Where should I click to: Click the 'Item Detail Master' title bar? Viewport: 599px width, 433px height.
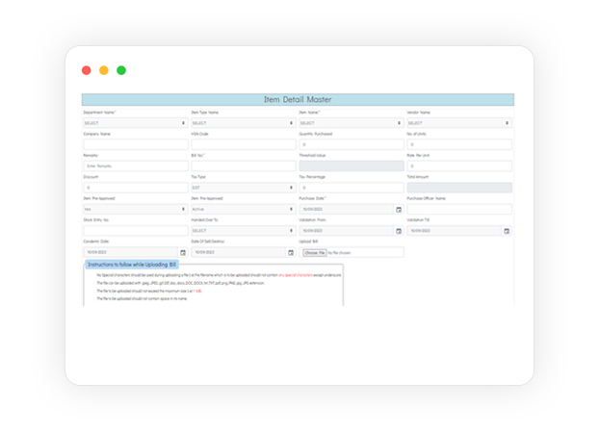point(298,100)
